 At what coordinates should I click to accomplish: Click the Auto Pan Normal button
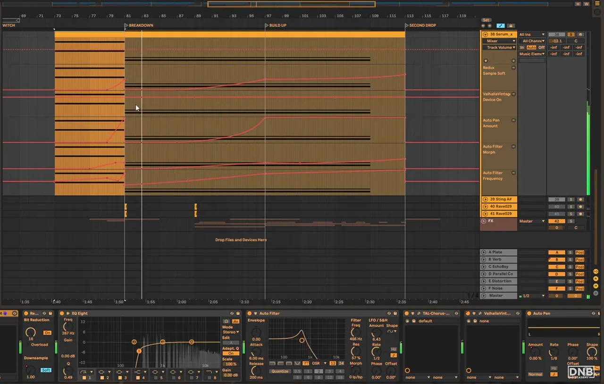coord(536,375)
